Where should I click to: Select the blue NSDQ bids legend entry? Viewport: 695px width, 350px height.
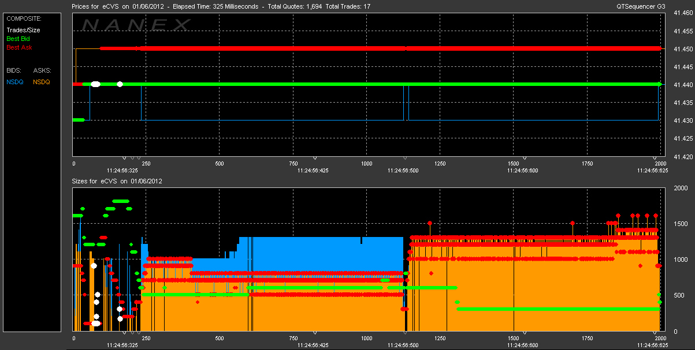[15, 82]
